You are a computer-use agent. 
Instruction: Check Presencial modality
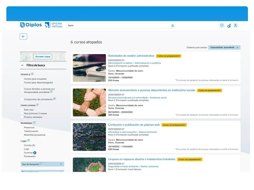(x=22, y=127)
